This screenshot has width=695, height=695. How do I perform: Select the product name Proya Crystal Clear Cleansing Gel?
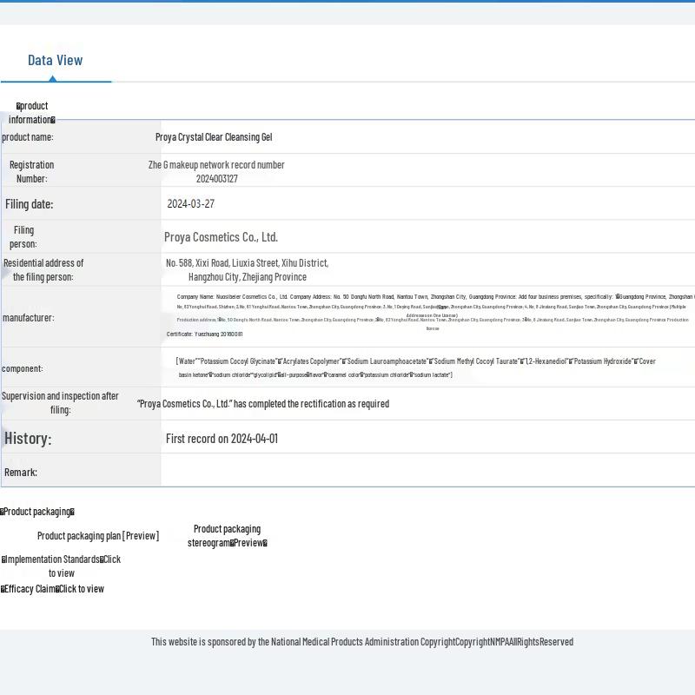[x=214, y=137]
